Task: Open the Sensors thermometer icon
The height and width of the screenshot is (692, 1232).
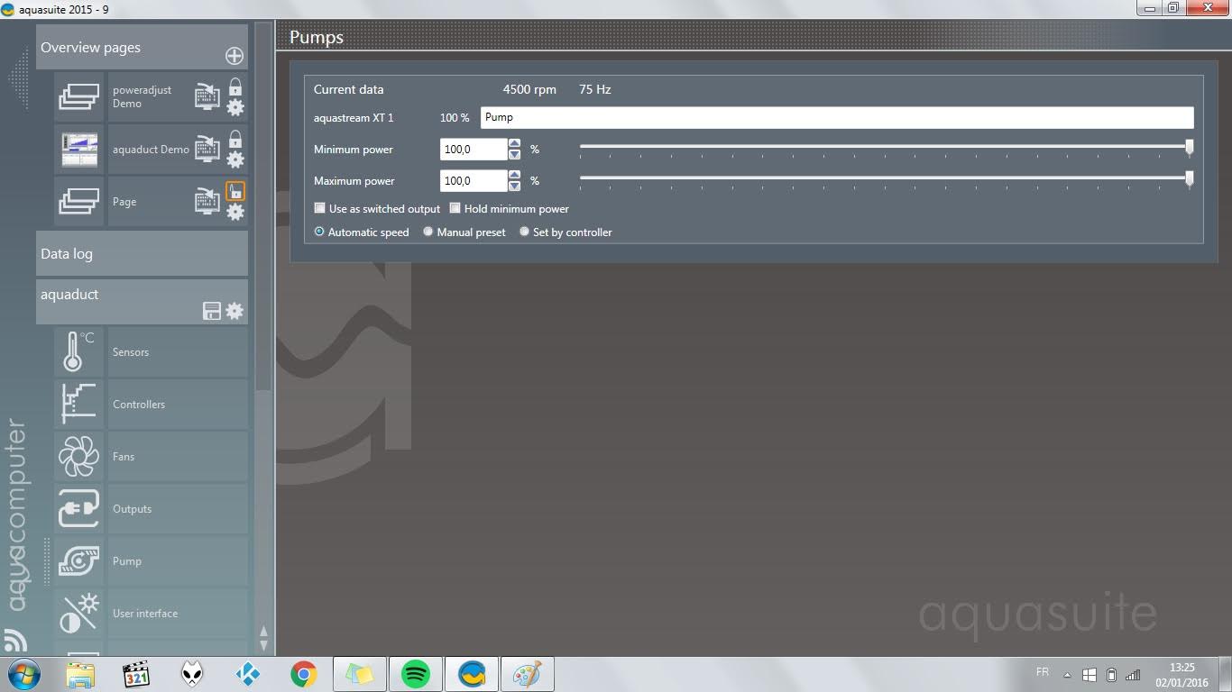Action: point(78,352)
